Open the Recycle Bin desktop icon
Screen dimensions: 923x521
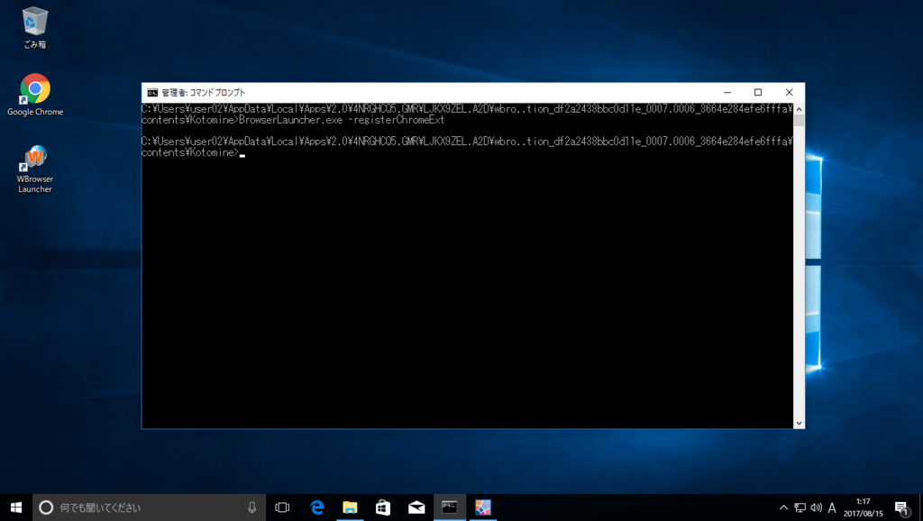click(35, 28)
